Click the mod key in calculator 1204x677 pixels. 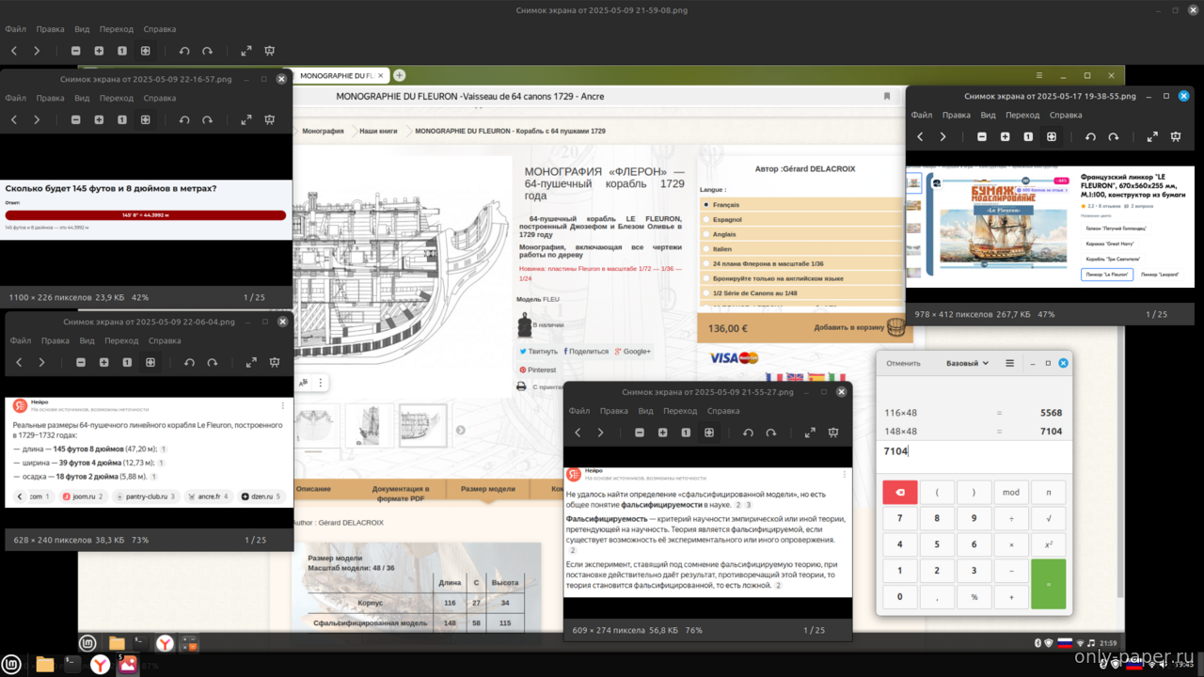(1011, 492)
